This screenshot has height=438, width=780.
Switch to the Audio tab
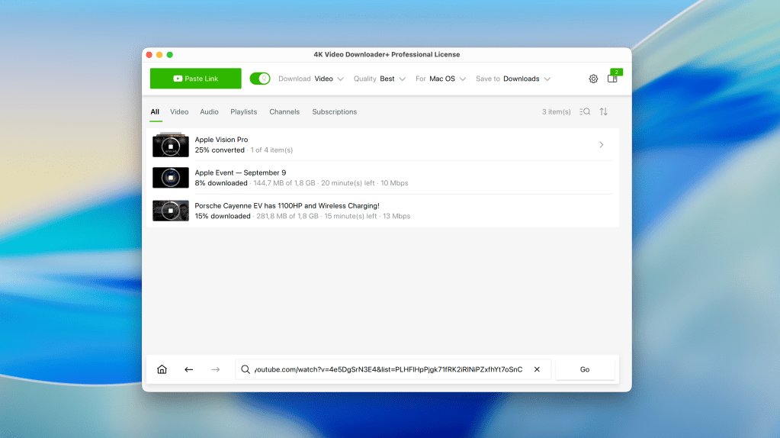pyautogui.click(x=209, y=111)
